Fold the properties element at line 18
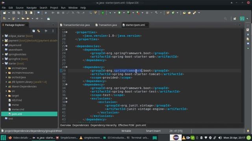Screen dimensions: 252x141 67,32
